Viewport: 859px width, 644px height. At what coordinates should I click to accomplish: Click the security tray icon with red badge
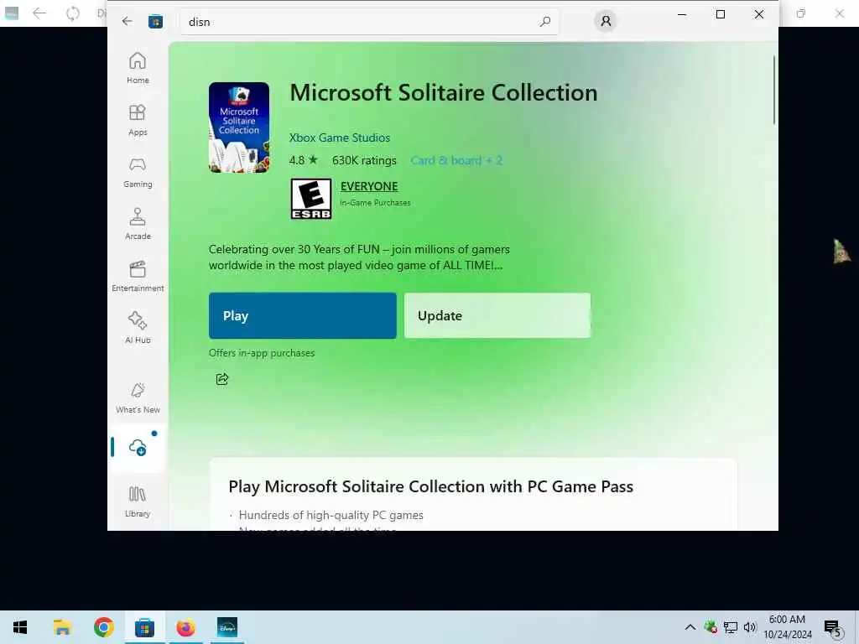click(x=711, y=627)
